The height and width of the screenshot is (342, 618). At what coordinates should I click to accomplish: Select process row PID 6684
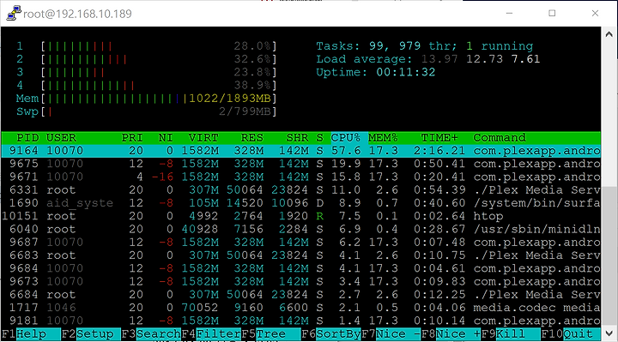coord(301,294)
